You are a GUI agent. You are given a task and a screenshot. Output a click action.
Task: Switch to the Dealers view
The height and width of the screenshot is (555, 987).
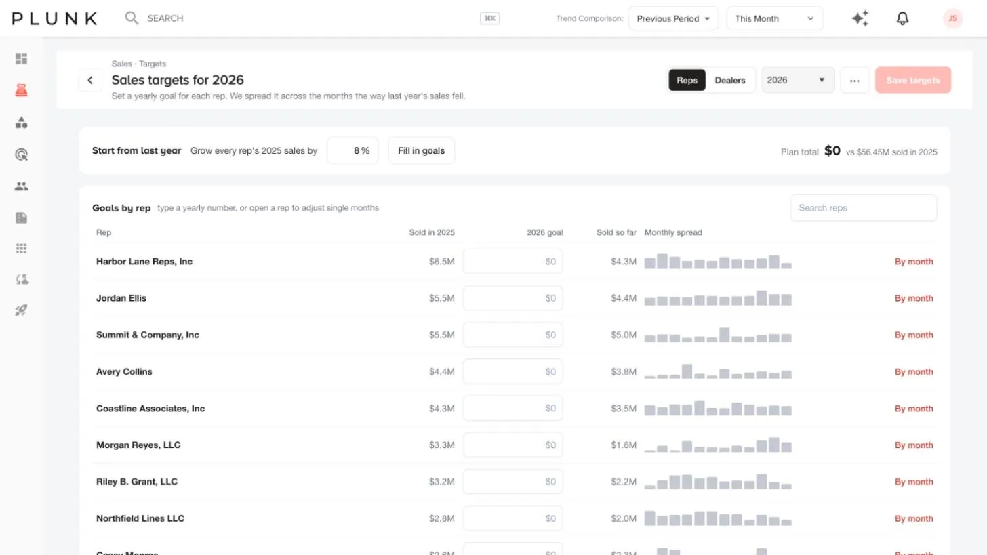730,80
